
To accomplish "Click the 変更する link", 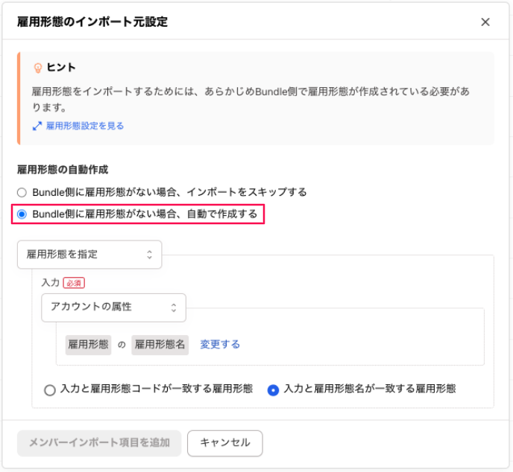I will pyautogui.click(x=220, y=345).
